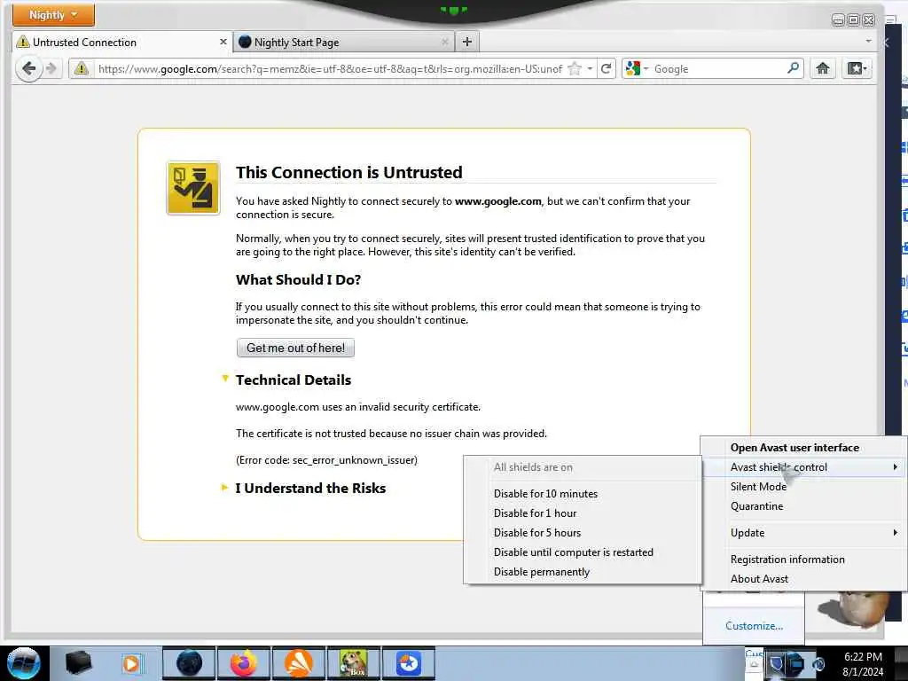This screenshot has width=908, height=681.
Task: Open the Box game taskbar icon
Action: click(x=354, y=663)
